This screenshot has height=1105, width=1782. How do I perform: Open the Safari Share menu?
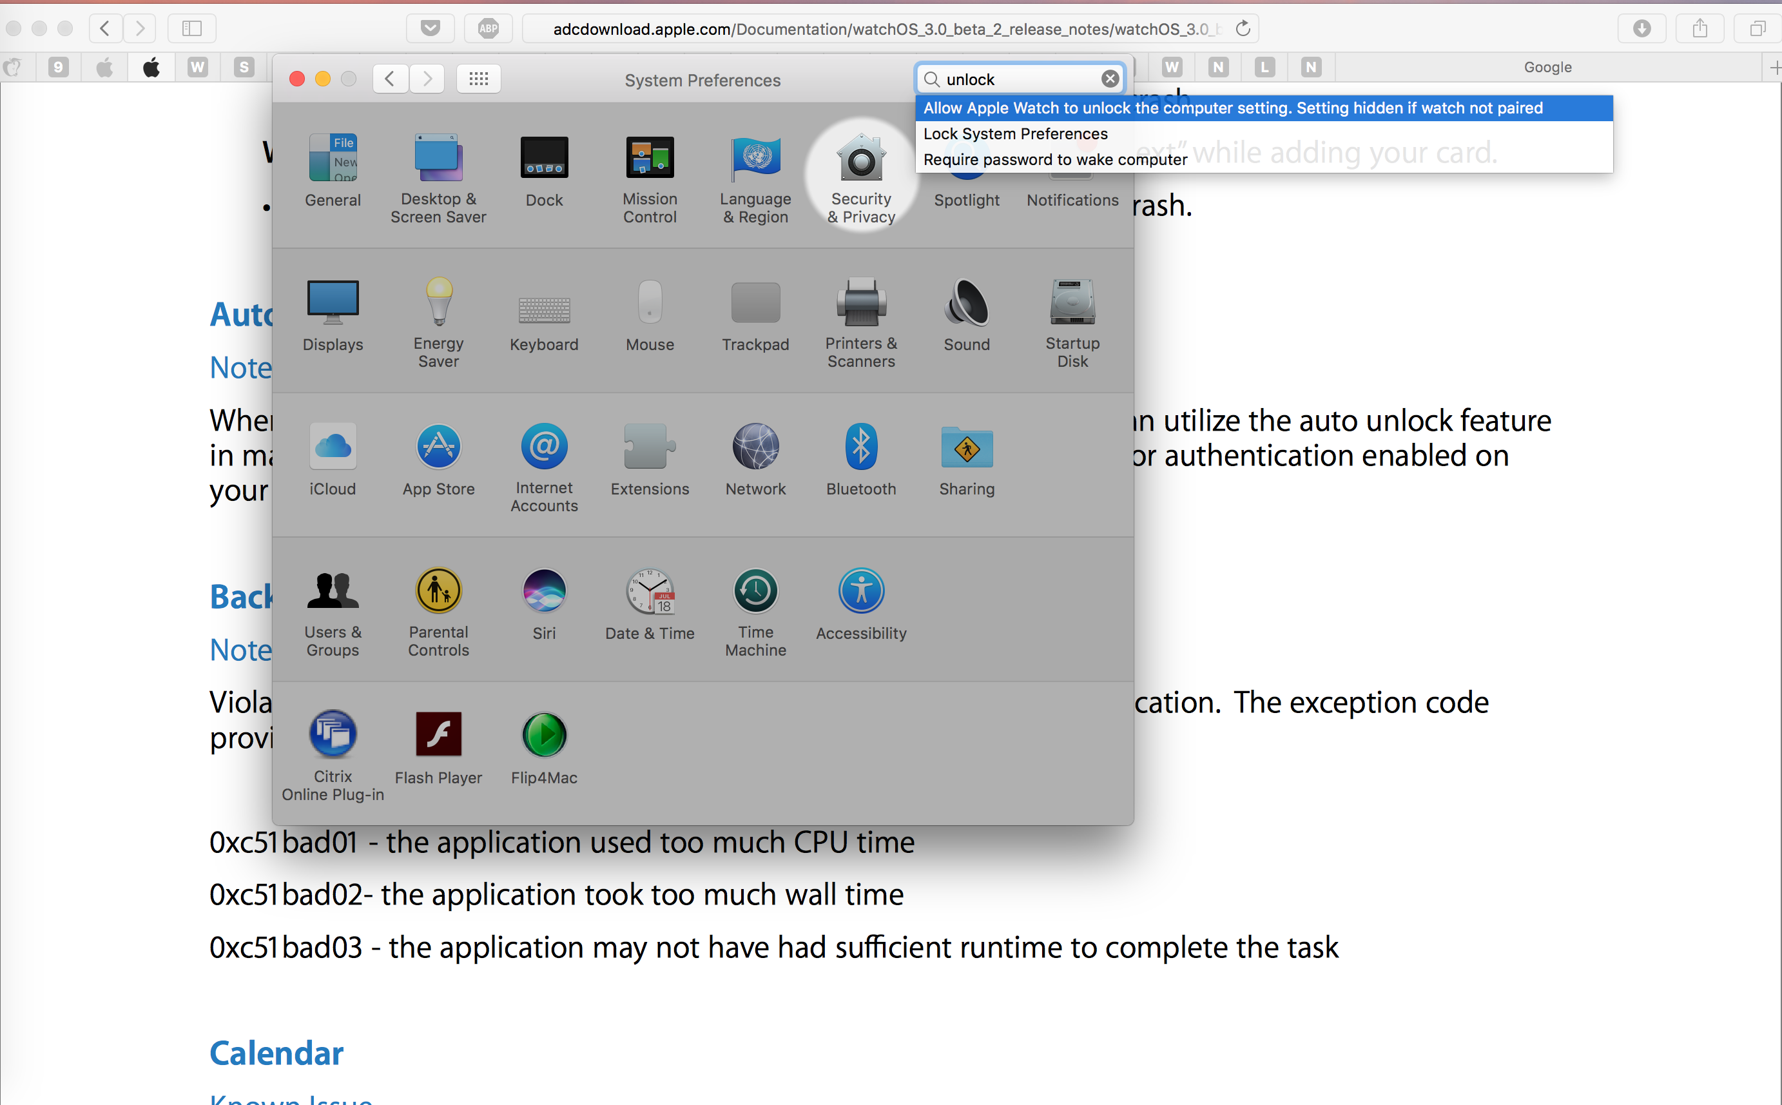[x=1700, y=28]
